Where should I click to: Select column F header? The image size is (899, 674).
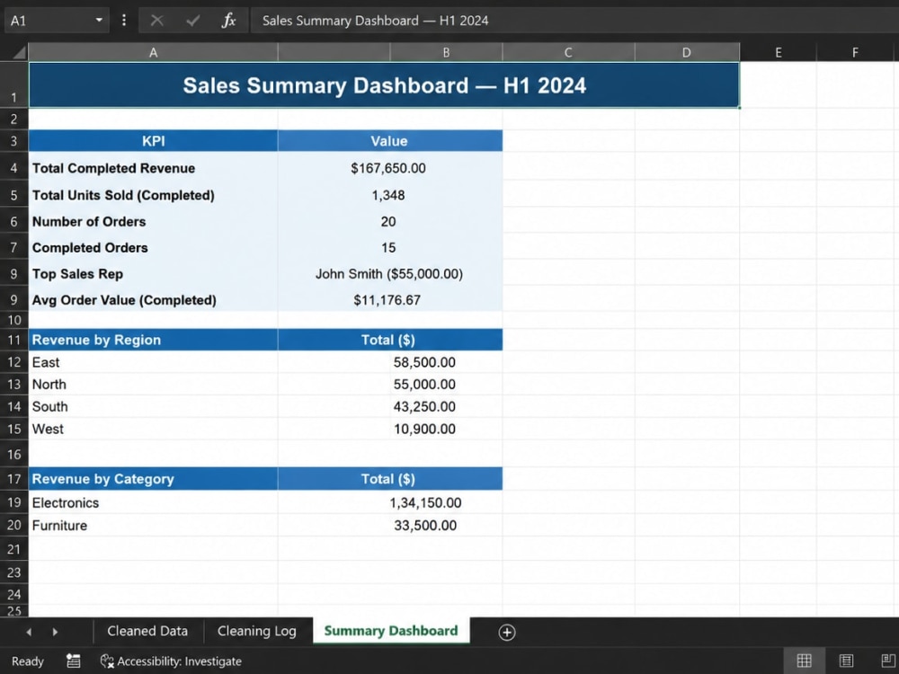pyautogui.click(x=855, y=53)
